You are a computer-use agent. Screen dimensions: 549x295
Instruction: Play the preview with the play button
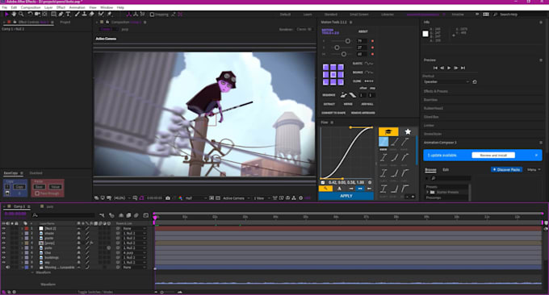[449, 68]
